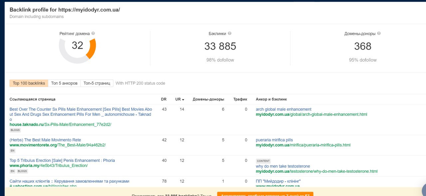Click the Трафик column header
This screenshot has height=196, width=426.
click(240, 99)
